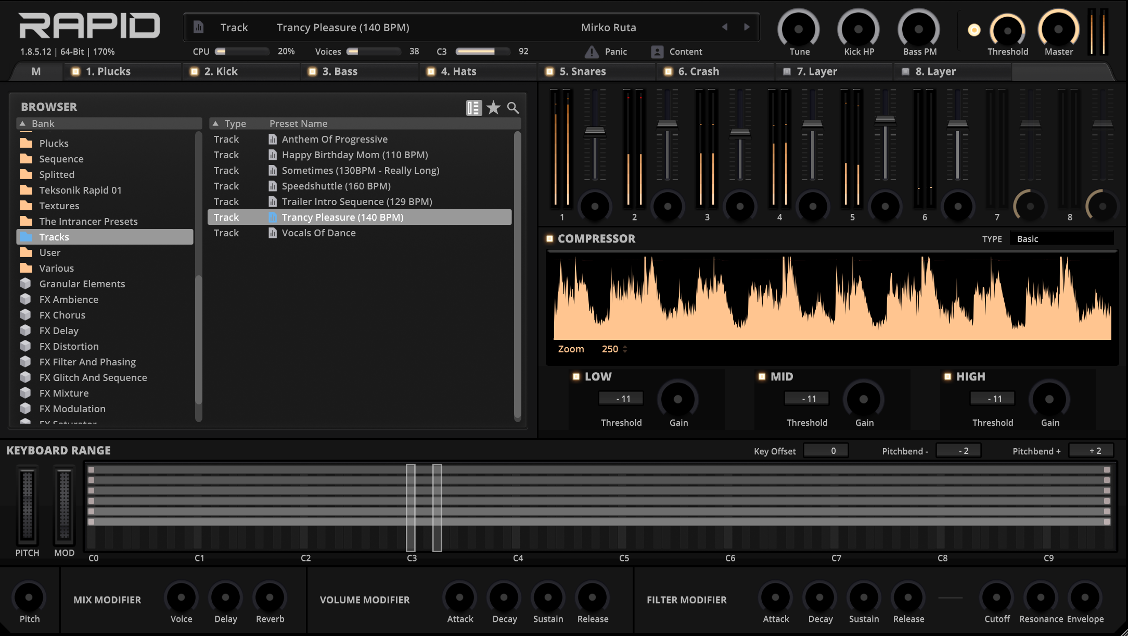Click the Master volume knob
Image resolution: width=1128 pixels, height=636 pixels.
point(1058,29)
